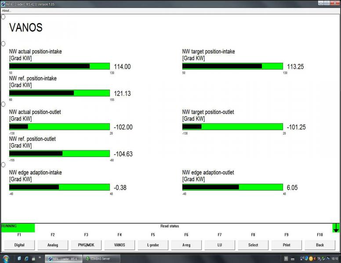Click the INPA icon in the title bar

tap(3, 3)
